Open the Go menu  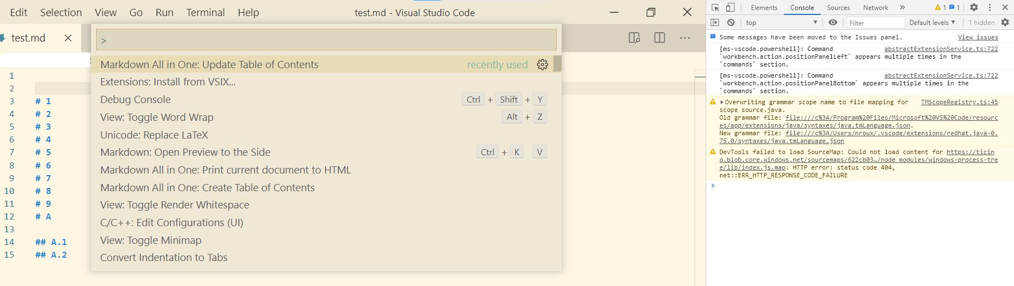[x=136, y=12]
